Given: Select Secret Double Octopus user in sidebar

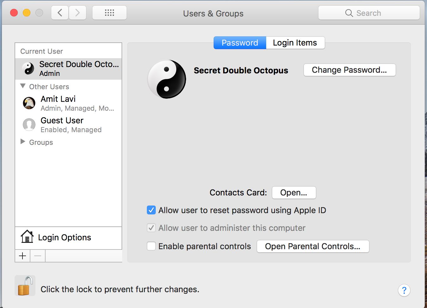Looking at the screenshot, I should 68,69.
